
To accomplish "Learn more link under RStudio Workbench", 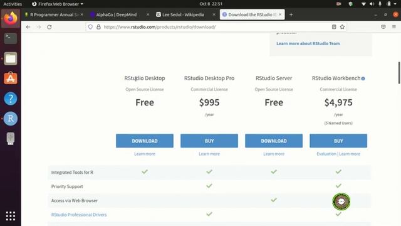I will click(x=350, y=154).
